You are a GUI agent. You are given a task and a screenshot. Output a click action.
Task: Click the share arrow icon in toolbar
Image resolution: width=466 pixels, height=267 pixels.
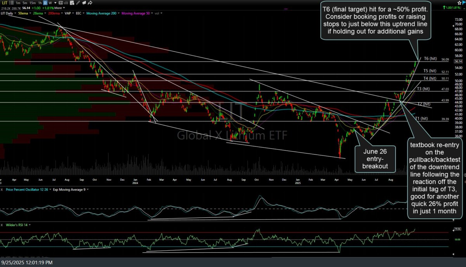tap(90, 3)
